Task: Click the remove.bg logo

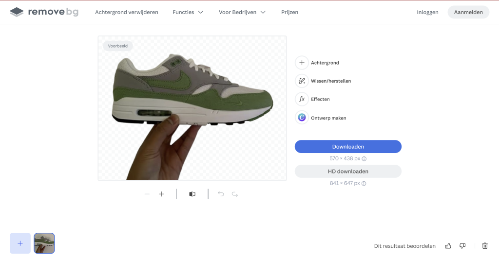Action: pyautogui.click(x=44, y=12)
